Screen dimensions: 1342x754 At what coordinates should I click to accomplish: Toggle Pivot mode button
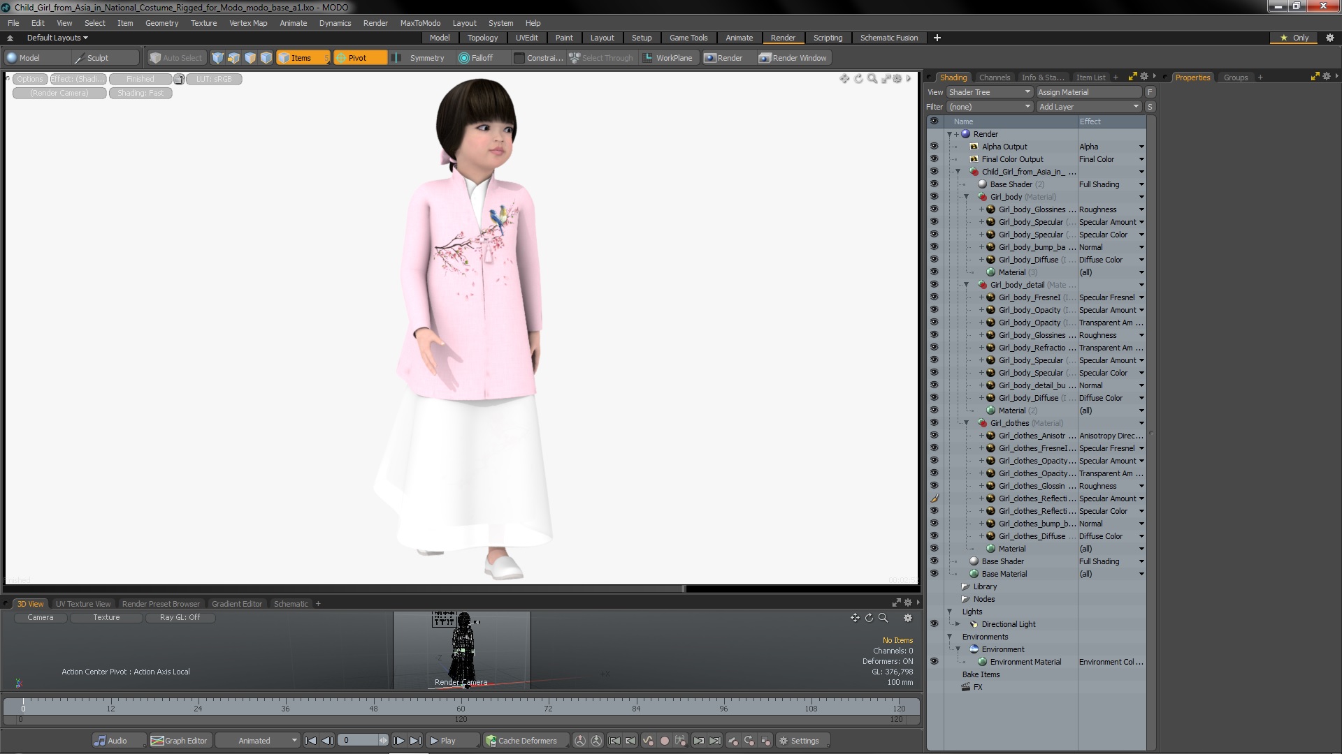[359, 58]
